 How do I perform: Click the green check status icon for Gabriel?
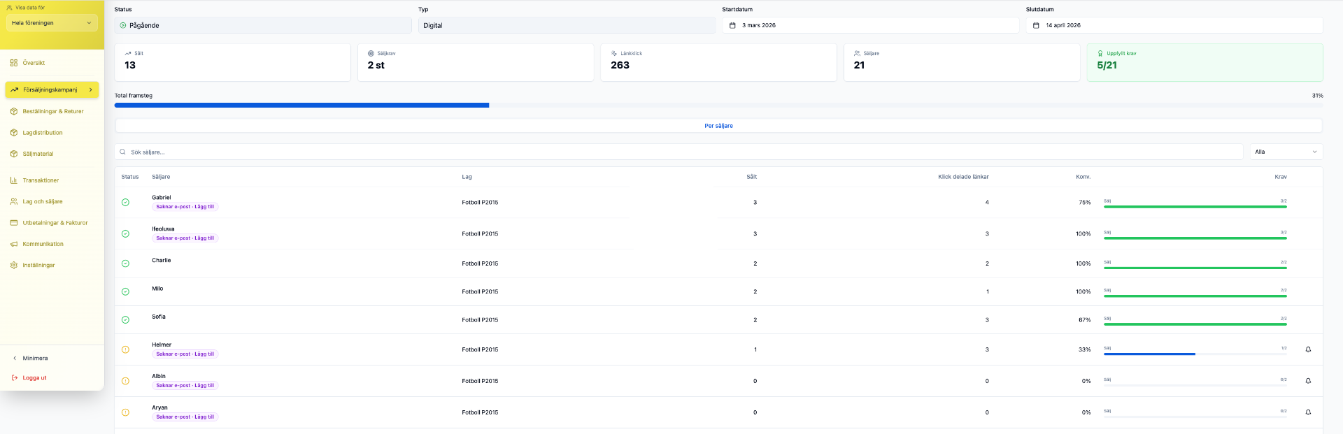(125, 203)
